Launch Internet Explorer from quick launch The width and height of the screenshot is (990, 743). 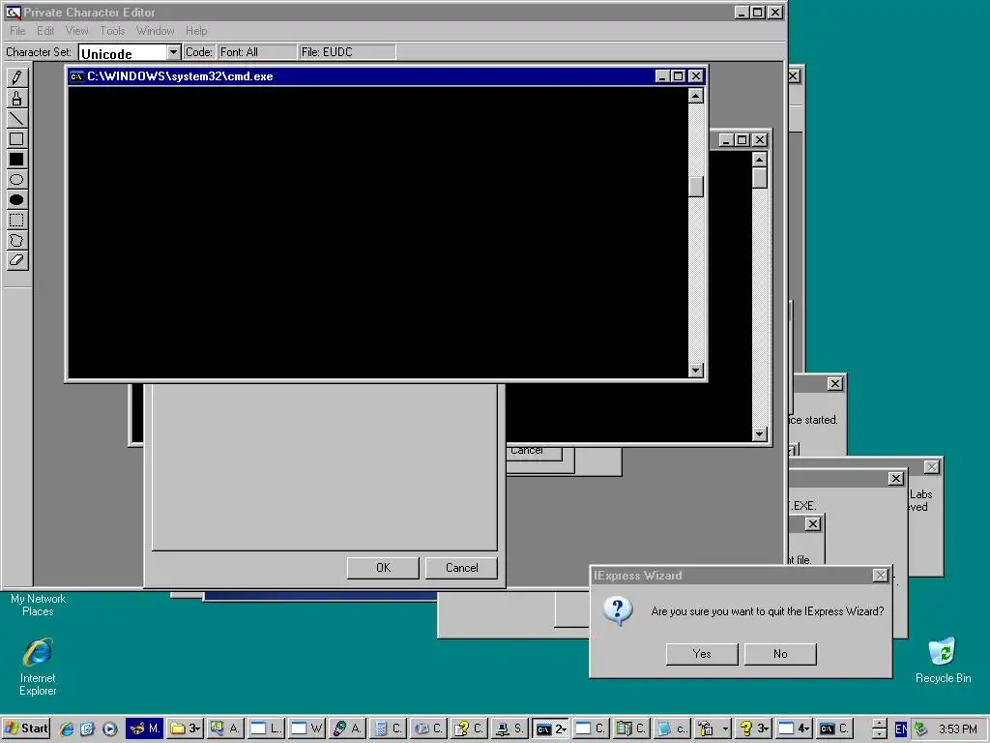66,728
